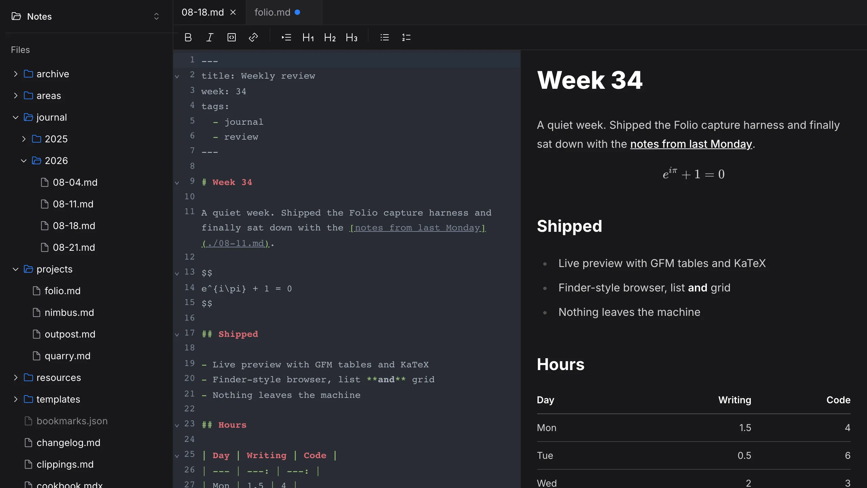This screenshot has width=867, height=488.
Task: Close the 08-18.md tab
Action: [233, 13]
